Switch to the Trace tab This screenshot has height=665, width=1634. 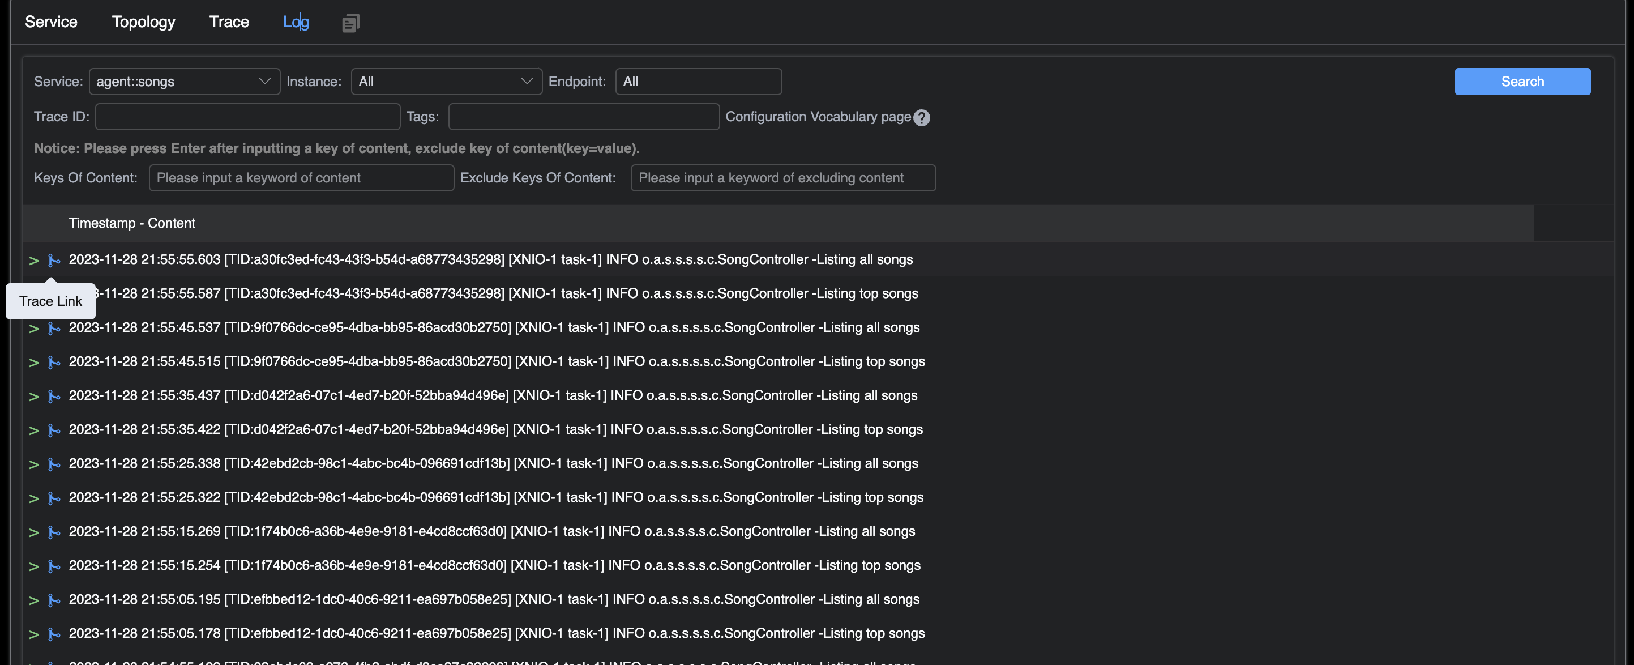tap(229, 22)
